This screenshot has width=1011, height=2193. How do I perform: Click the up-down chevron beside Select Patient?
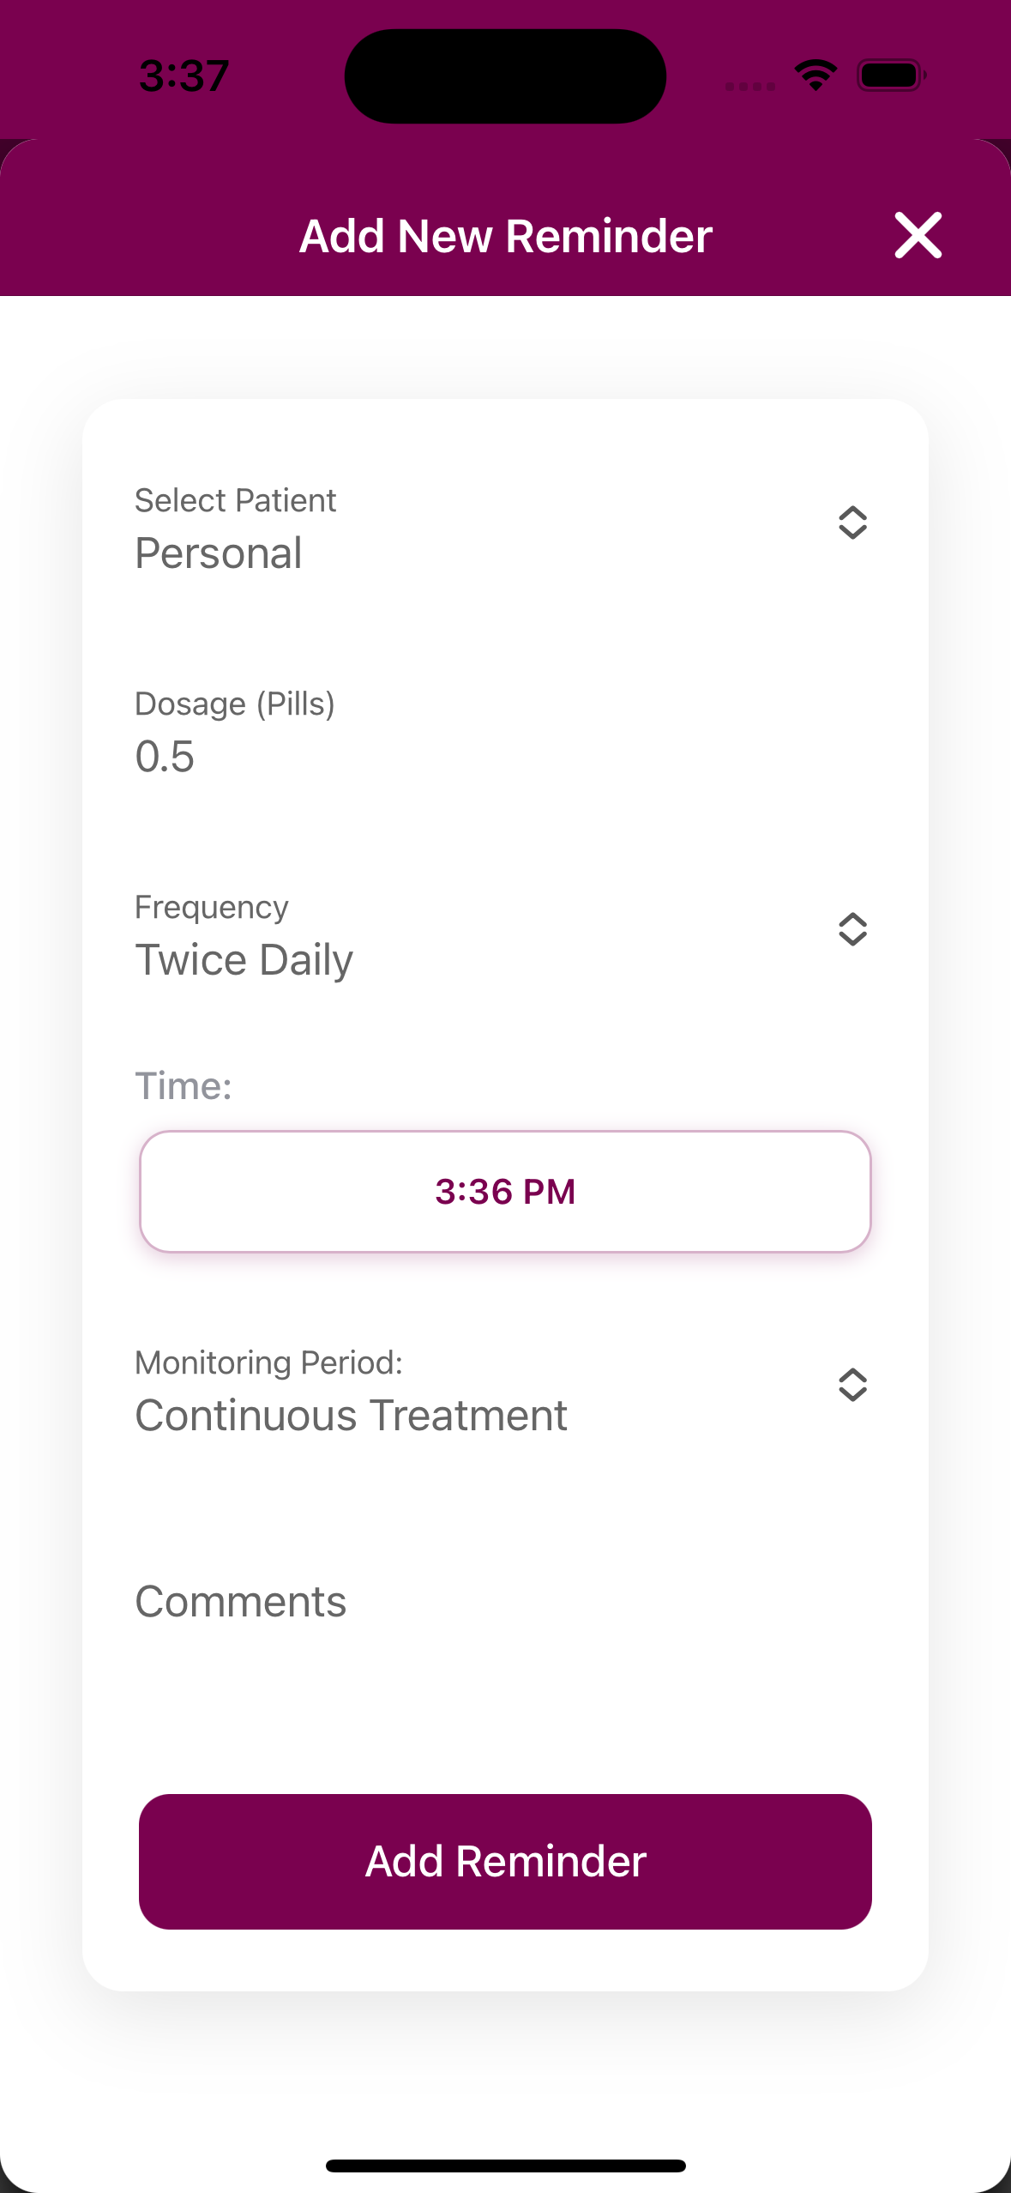coord(852,523)
